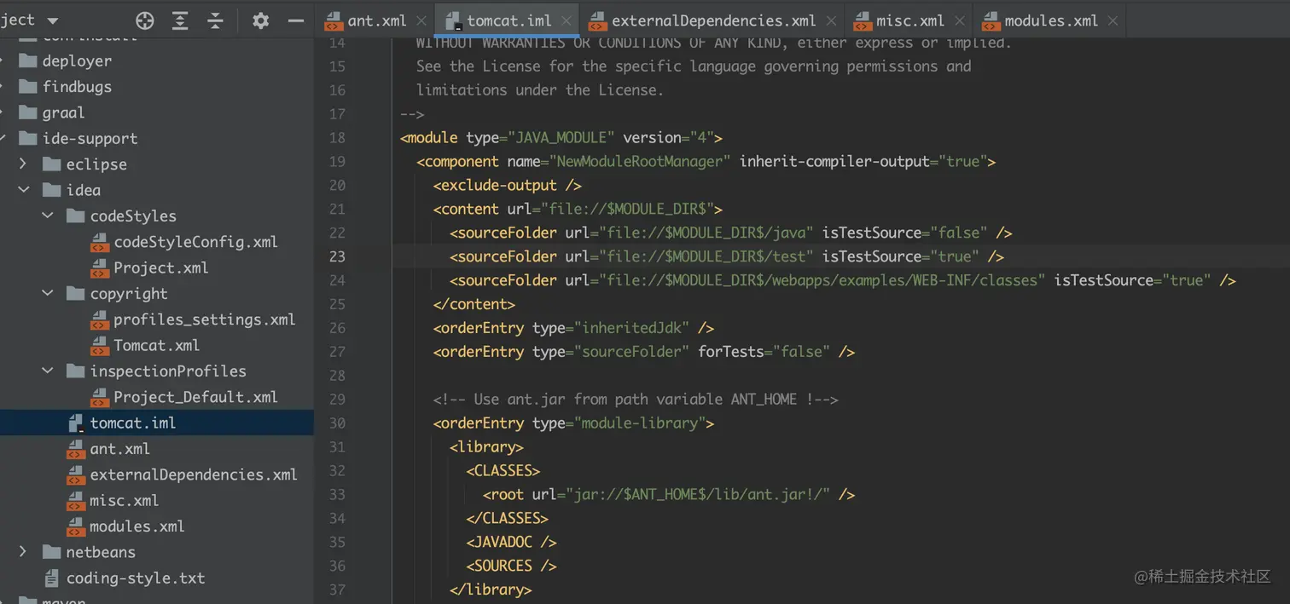Click the ant.xml file icon in tree

(76, 449)
